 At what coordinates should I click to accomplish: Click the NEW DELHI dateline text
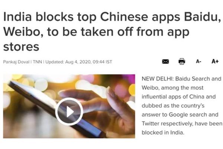pos(158,79)
